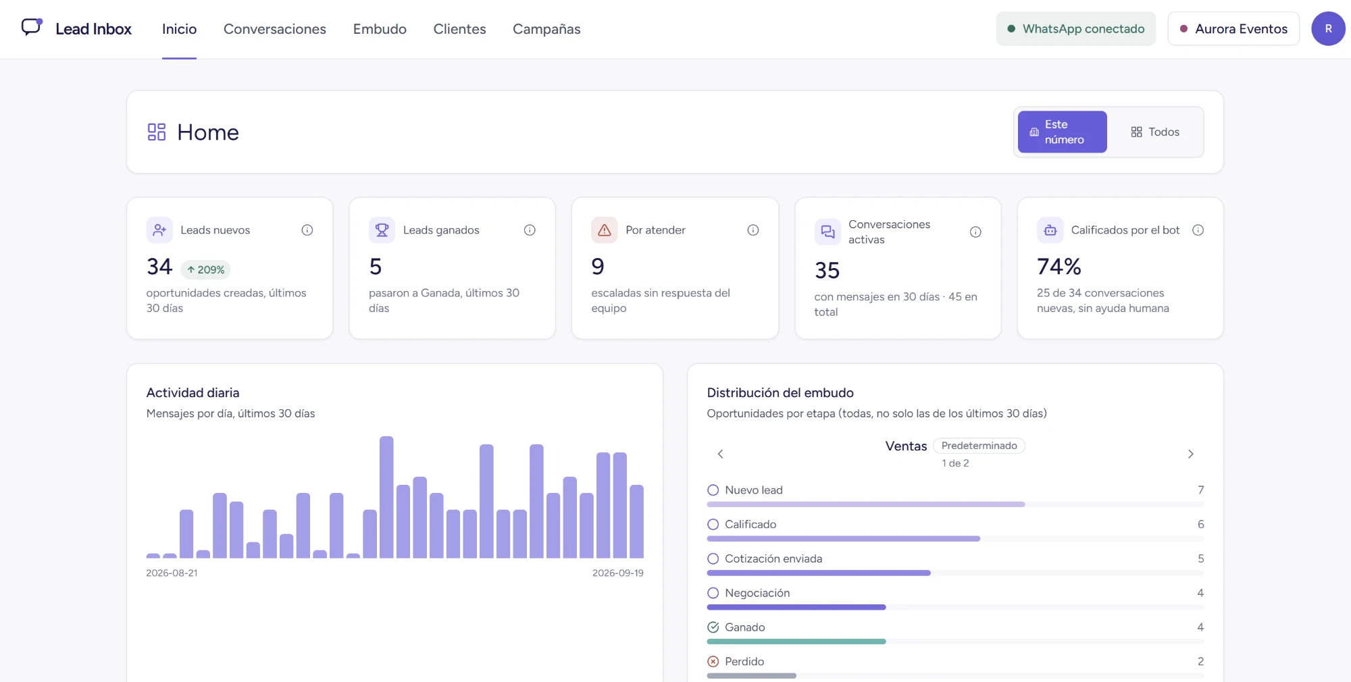This screenshot has height=682, width=1351.
Task: Click the Predeterminado badge
Action: tap(979, 446)
